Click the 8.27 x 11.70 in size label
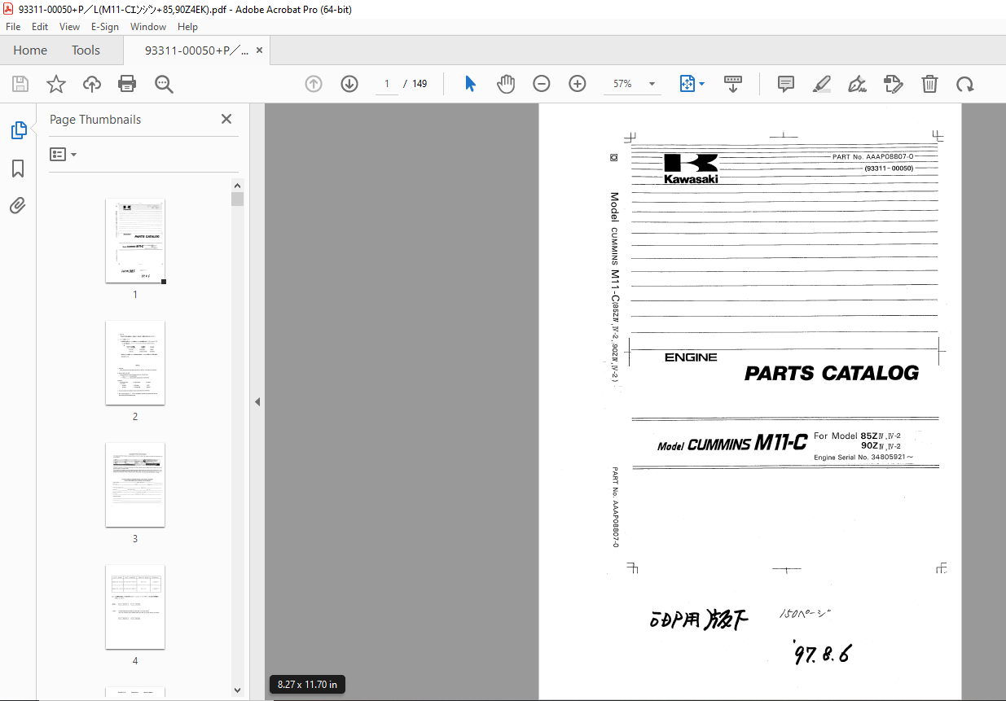Image resolution: width=1006 pixels, height=701 pixels. [307, 685]
